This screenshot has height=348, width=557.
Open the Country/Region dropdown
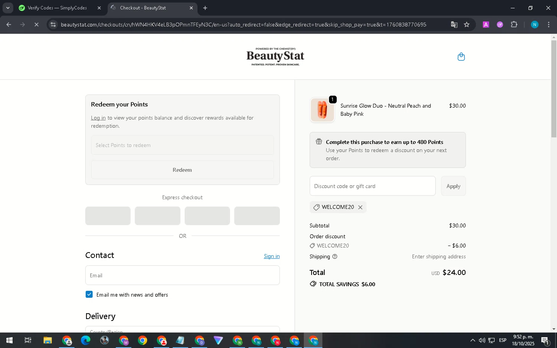(182, 329)
